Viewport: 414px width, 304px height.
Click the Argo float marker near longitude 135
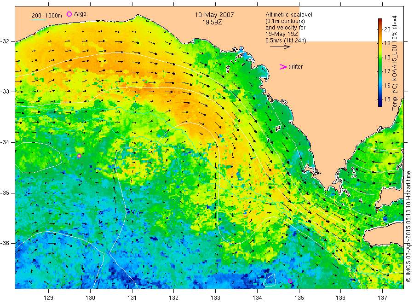[x=290, y=281]
